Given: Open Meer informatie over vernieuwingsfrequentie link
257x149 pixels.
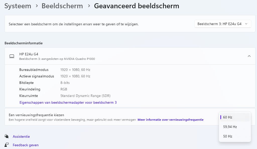Looking at the screenshot, I should pos(170,120).
